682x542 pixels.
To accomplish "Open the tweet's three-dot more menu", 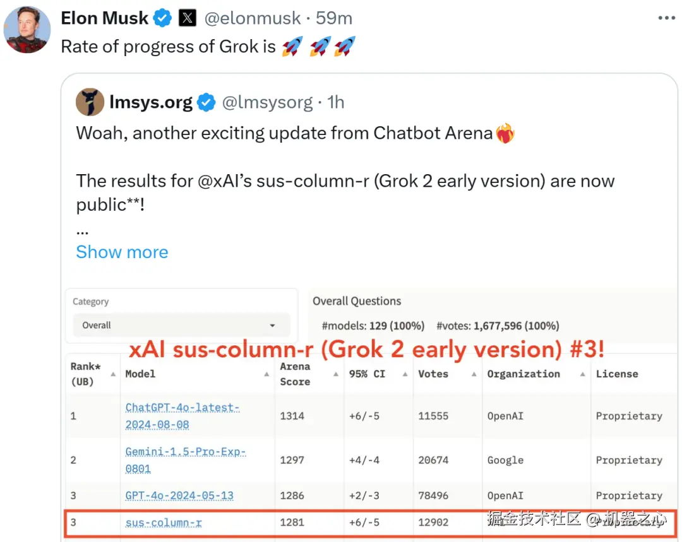I will (x=666, y=18).
